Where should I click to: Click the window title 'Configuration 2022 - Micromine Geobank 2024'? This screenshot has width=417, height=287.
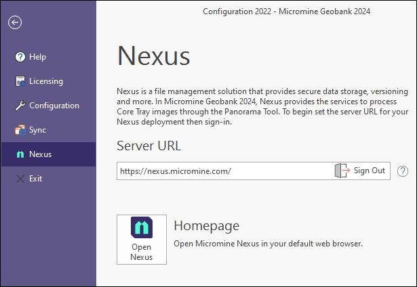(x=286, y=12)
